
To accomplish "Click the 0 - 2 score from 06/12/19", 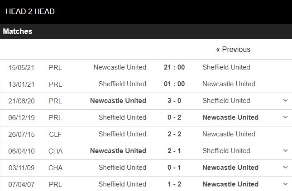I will click(x=174, y=117).
